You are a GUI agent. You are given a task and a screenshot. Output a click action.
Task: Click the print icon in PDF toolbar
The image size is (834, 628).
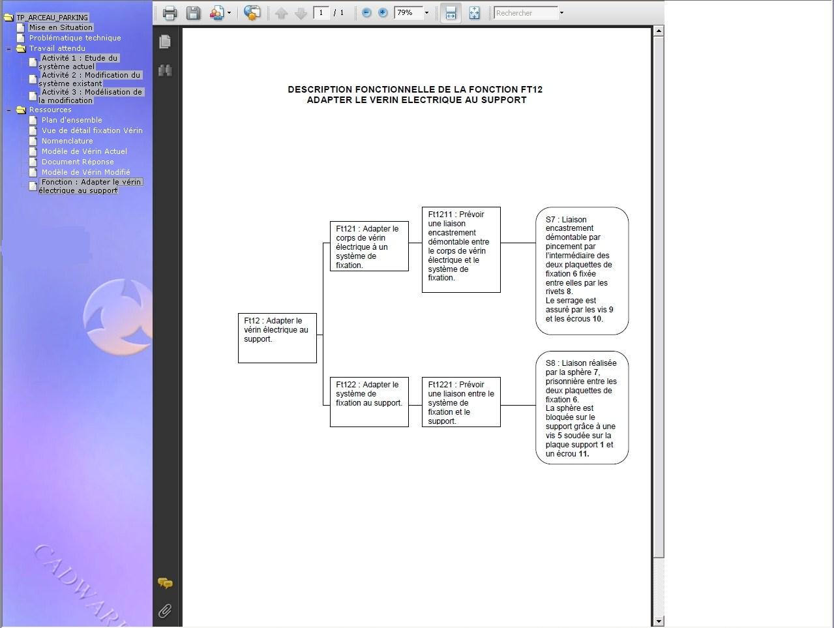pyautogui.click(x=170, y=13)
